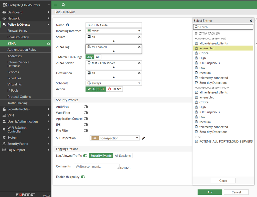Expand the System menu chevron

coord(48,137)
